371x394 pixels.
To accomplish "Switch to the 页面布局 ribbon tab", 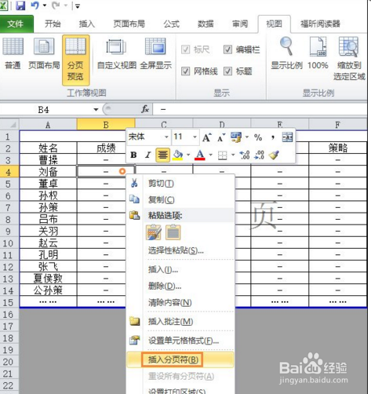I will [x=129, y=24].
